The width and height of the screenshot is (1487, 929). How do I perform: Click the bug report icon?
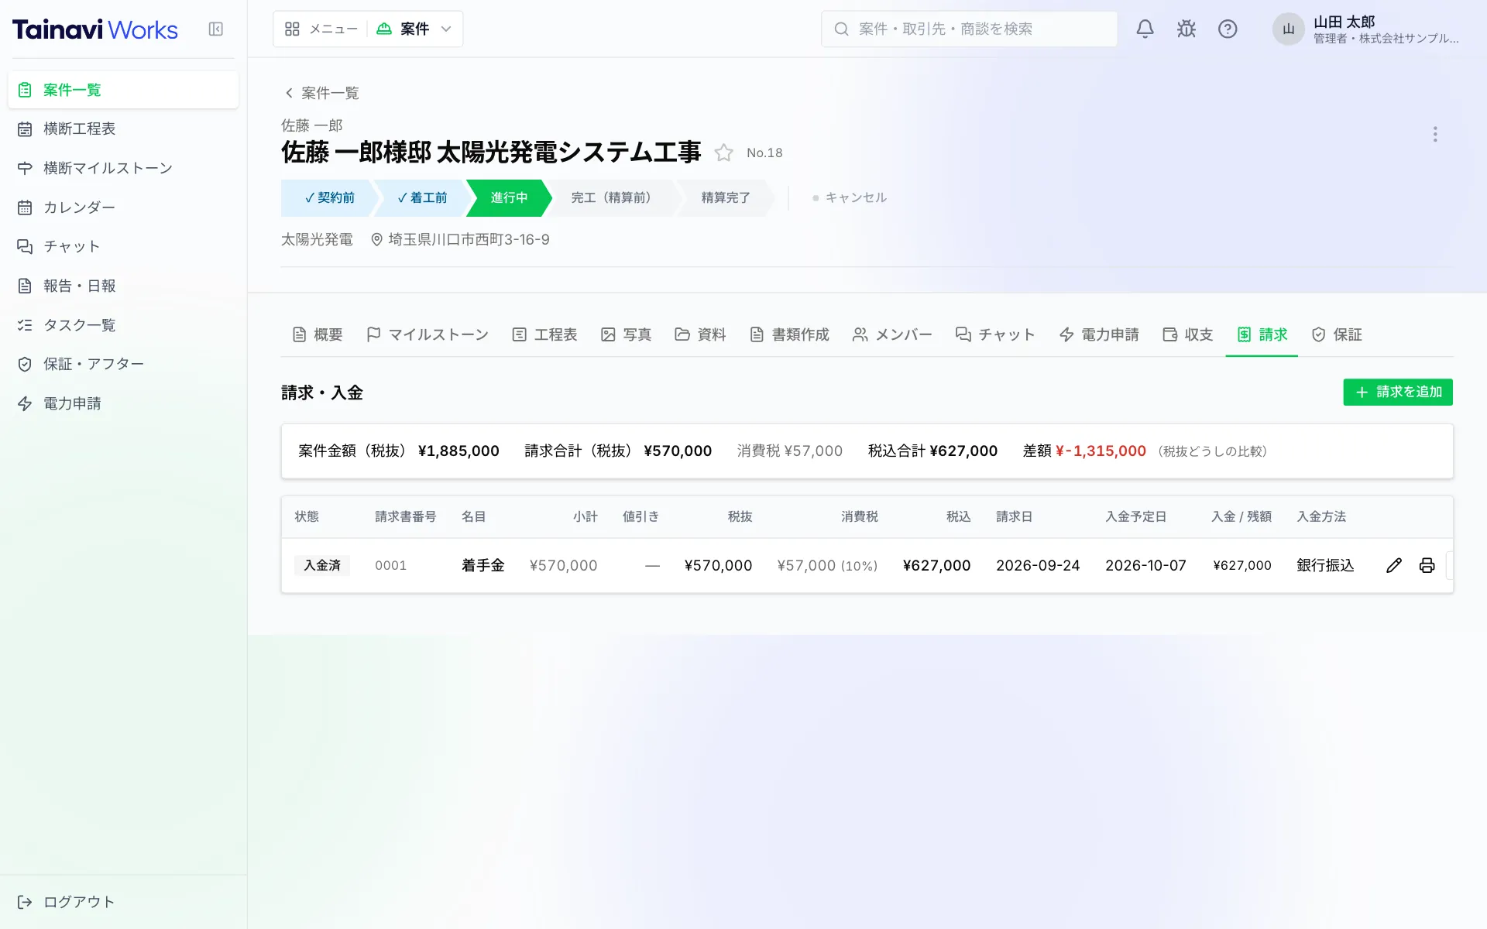[x=1186, y=29]
